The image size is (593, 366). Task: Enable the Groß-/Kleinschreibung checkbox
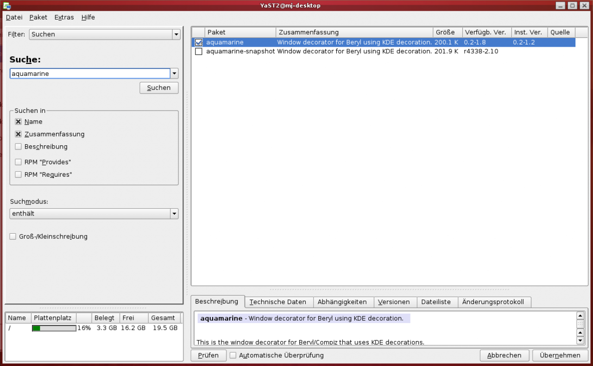(x=13, y=236)
